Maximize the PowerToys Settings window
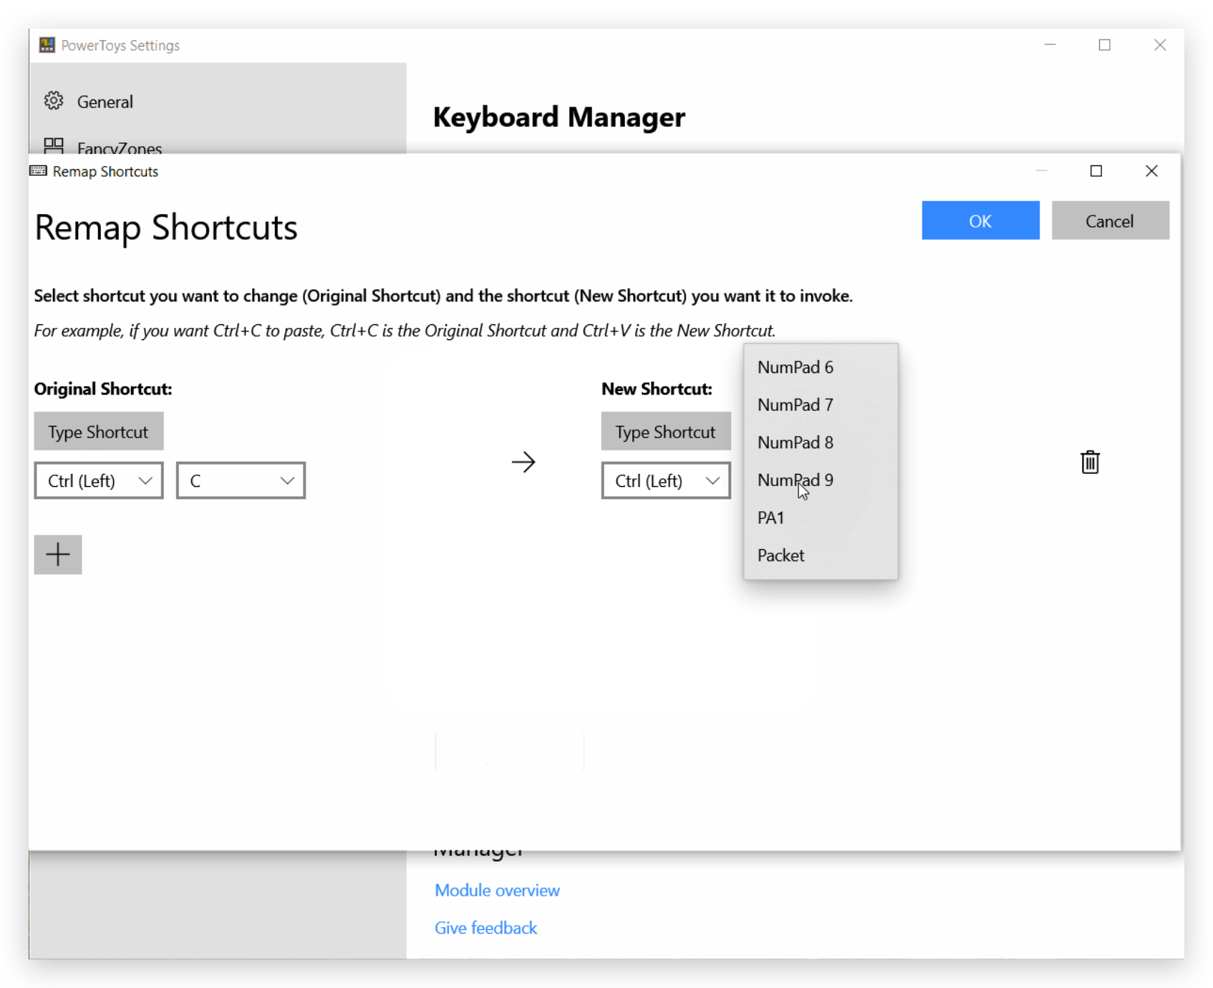Image resolution: width=1213 pixels, height=988 pixels. coord(1105,45)
